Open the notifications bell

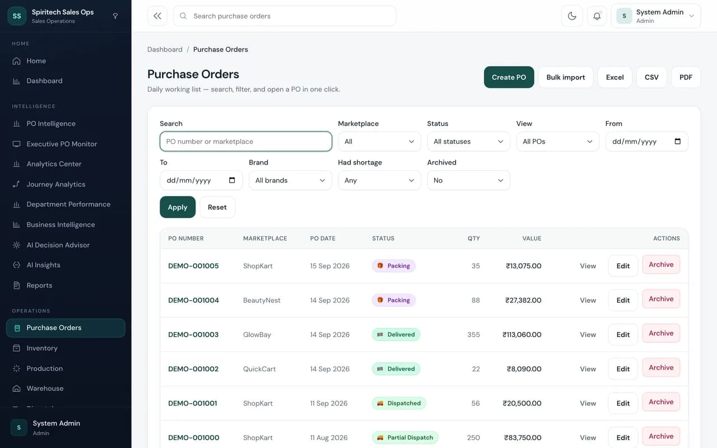(x=597, y=16)
